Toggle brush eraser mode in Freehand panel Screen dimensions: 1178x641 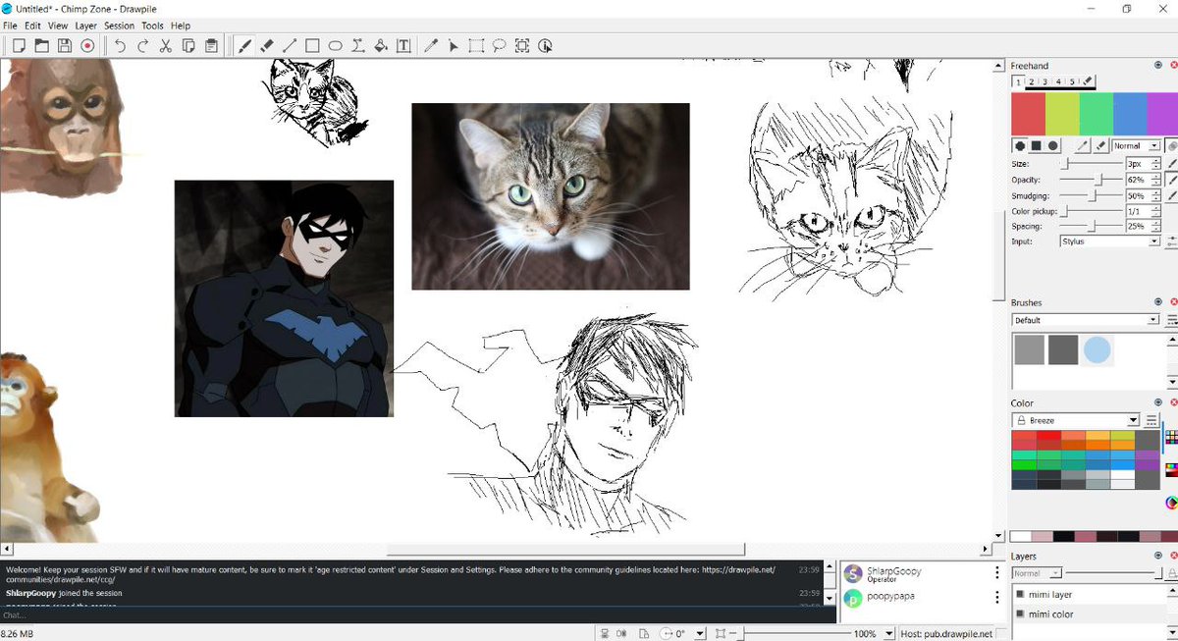click(1100, 145)
